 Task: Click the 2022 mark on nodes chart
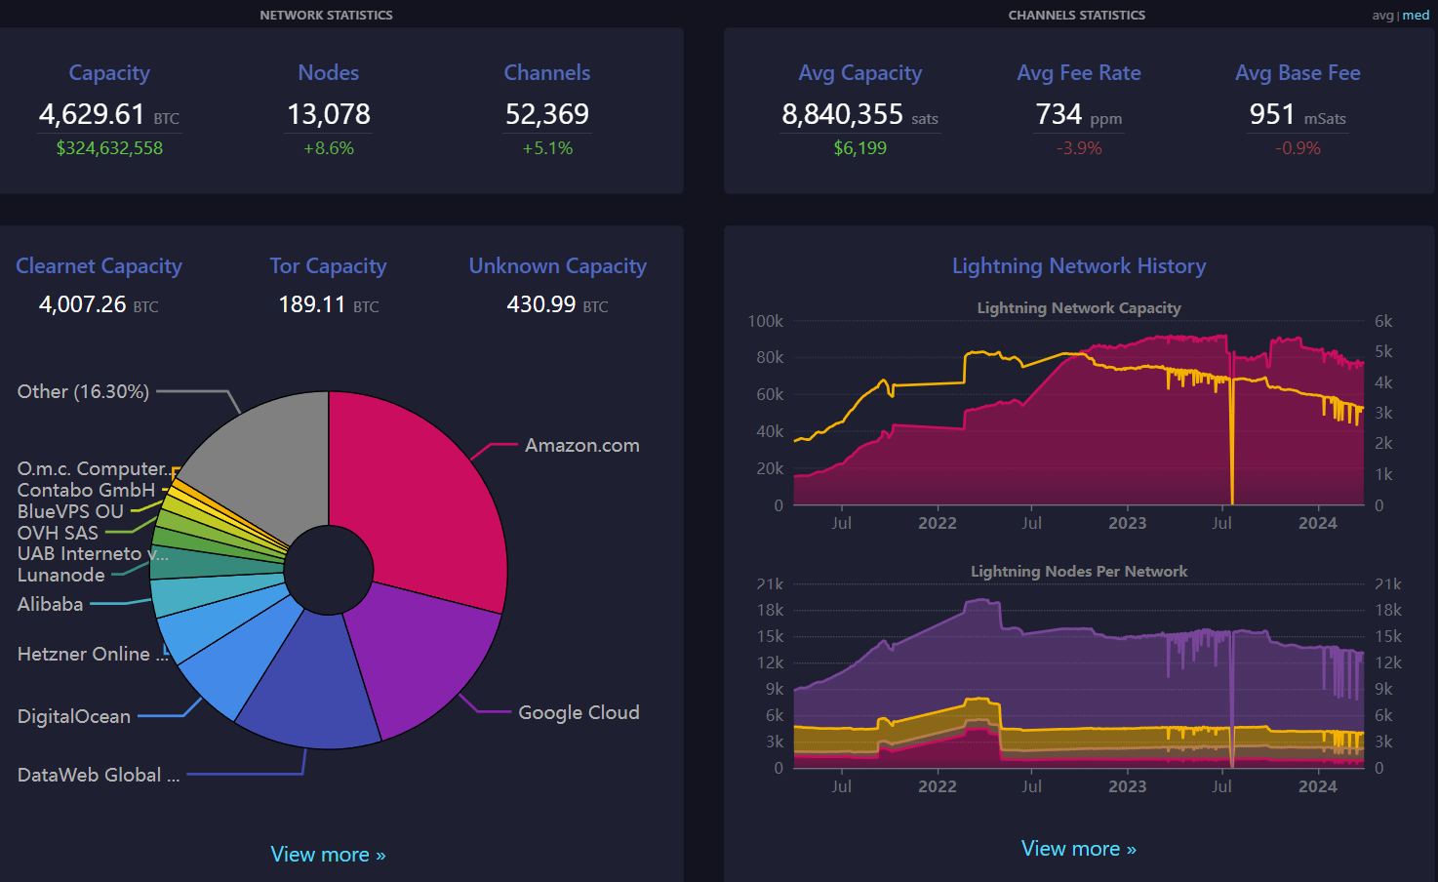pyautogui.click(x=938, y=786)
